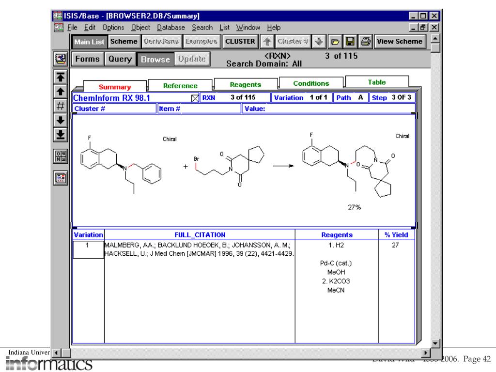This screenshot has width=496, height=372.
Task: Open the File menu
Action: pyautogui.click(x=73, y=28)
